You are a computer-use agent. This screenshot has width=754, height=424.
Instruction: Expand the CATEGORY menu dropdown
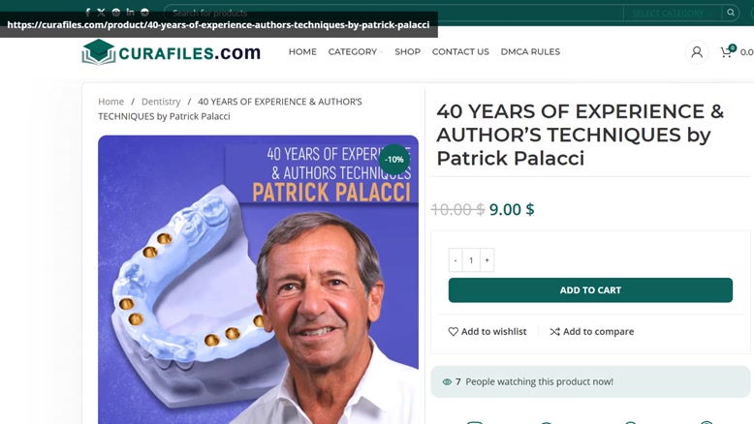[356, 52]
